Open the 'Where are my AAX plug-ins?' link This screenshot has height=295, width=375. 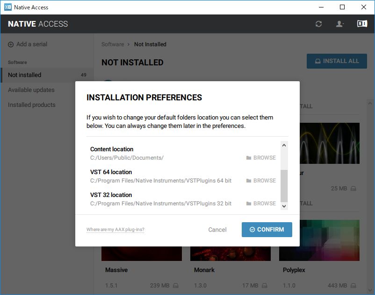click(115, 230)
